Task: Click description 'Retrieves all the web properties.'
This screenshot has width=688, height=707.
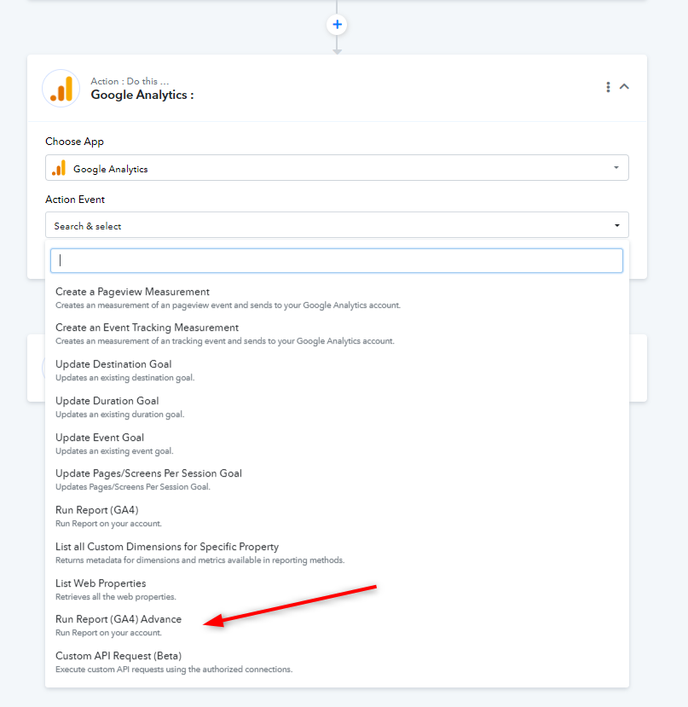Action: [116, 596]
